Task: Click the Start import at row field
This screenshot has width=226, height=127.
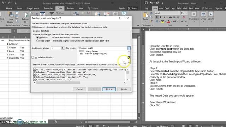Action: pyautogui.click(x=56, y=48)
